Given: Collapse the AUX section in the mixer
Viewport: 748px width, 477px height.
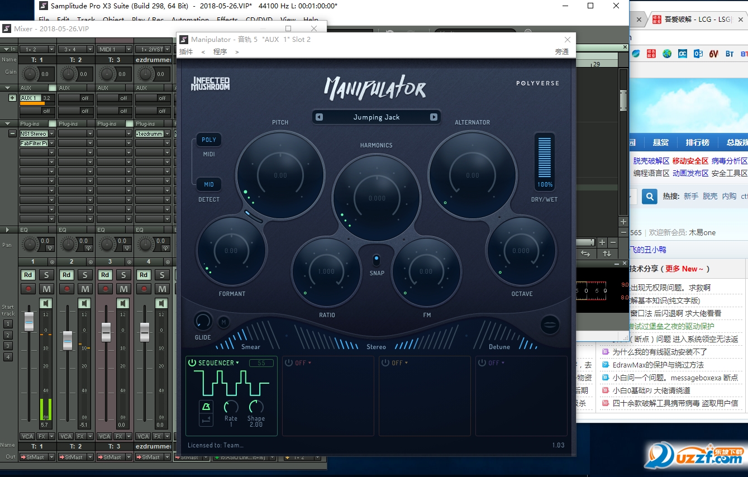Looking at the screenshot, I should tap(7, 88).
